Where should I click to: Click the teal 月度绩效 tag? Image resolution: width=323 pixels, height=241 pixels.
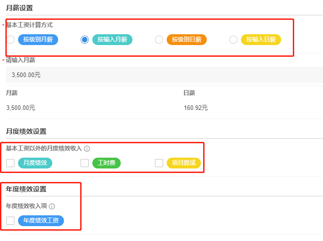point(35,163)
